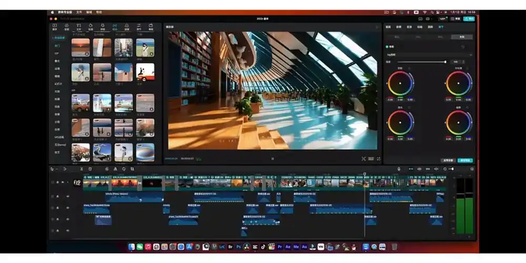The height and width of the screenshot is (263, 526).
Task: Enter fullscreen preview using the expand icon
Action: pyautogui.click(x=378, y=158)
